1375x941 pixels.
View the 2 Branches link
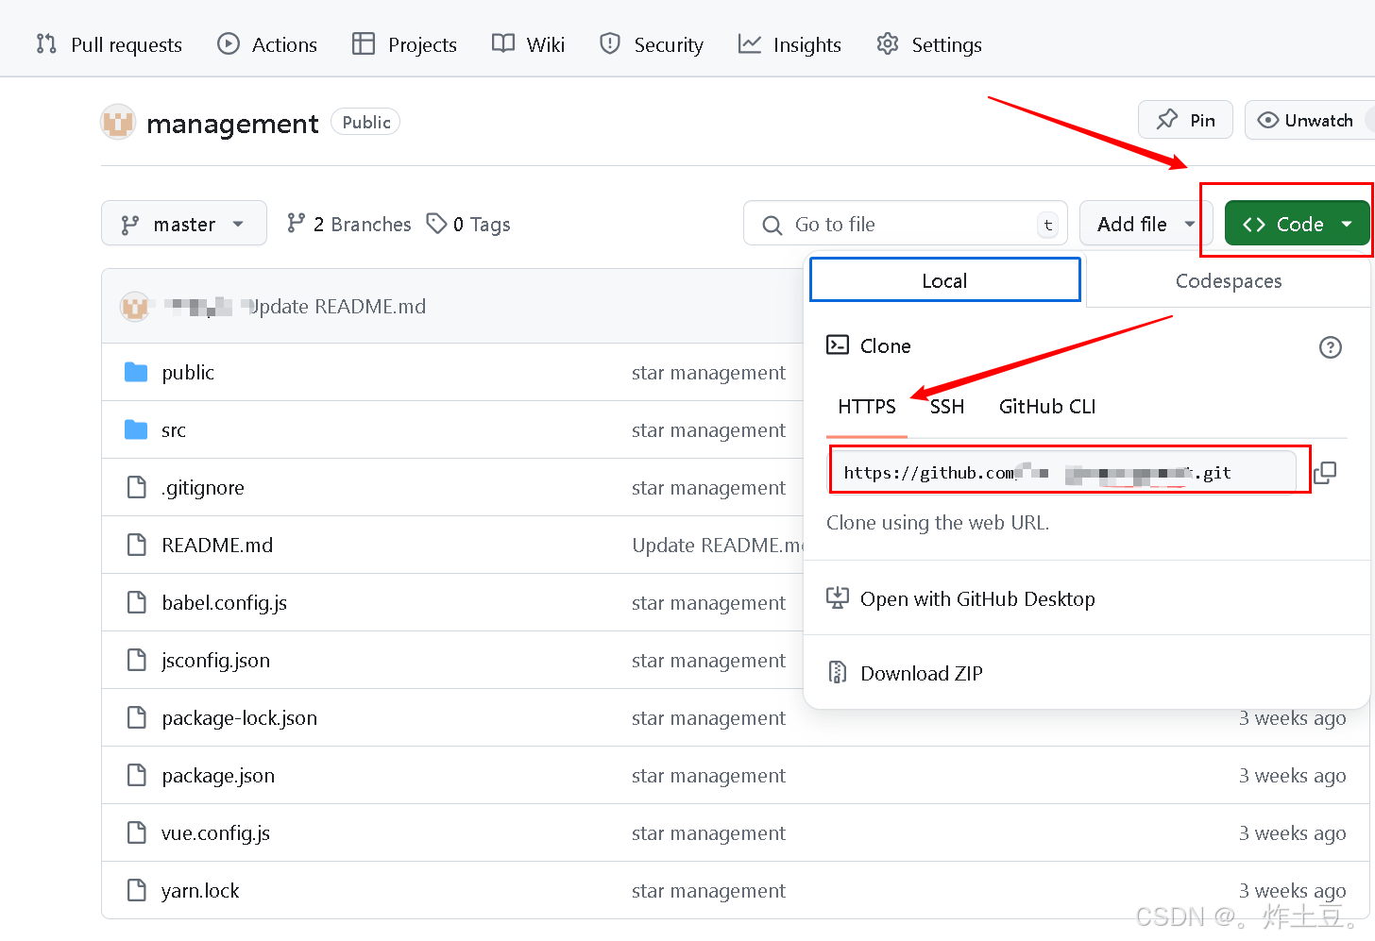coord(349,224)
